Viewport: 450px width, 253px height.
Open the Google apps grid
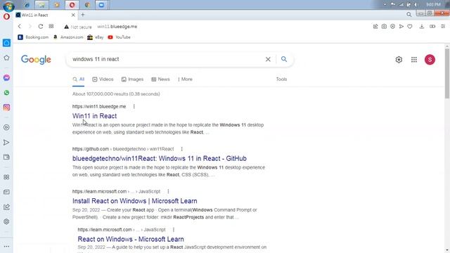pyautogui.click(x=414, y=60)
